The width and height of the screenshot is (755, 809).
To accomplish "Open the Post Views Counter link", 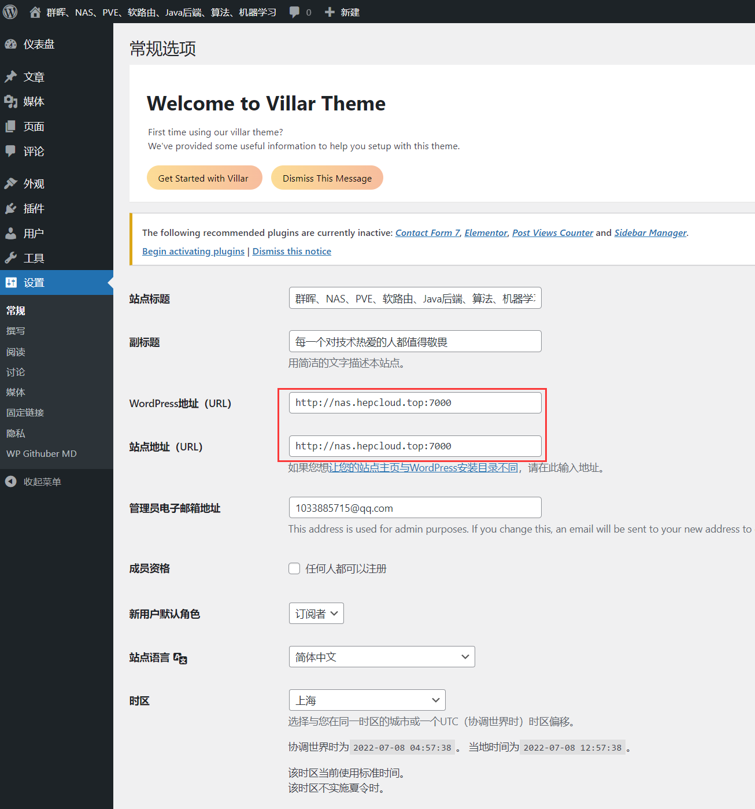I will (553, 232).
